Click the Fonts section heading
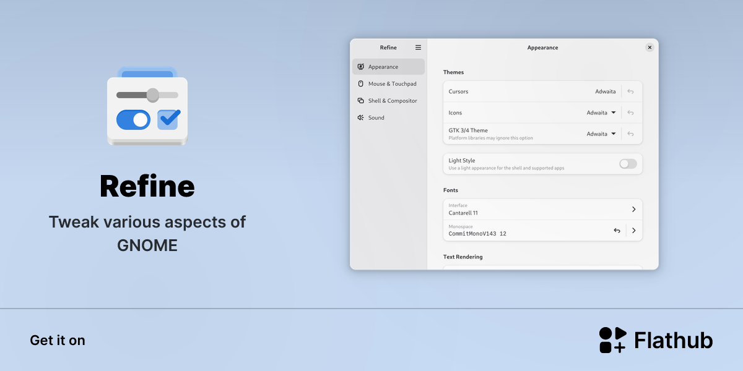This screenshot has height=371, width=743. coord(451,190)
